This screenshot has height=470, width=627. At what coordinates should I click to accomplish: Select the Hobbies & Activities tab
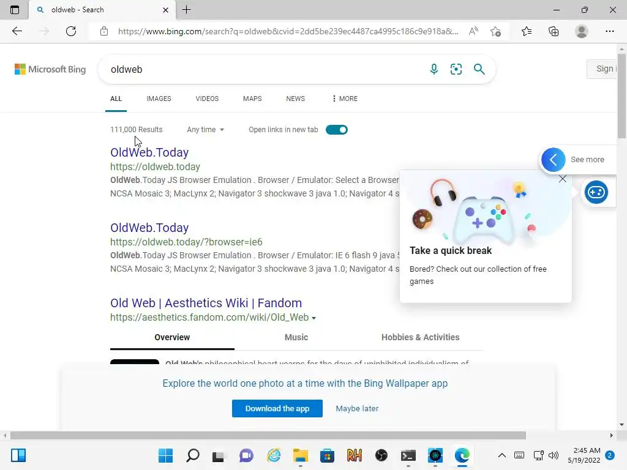coord(420,337)
